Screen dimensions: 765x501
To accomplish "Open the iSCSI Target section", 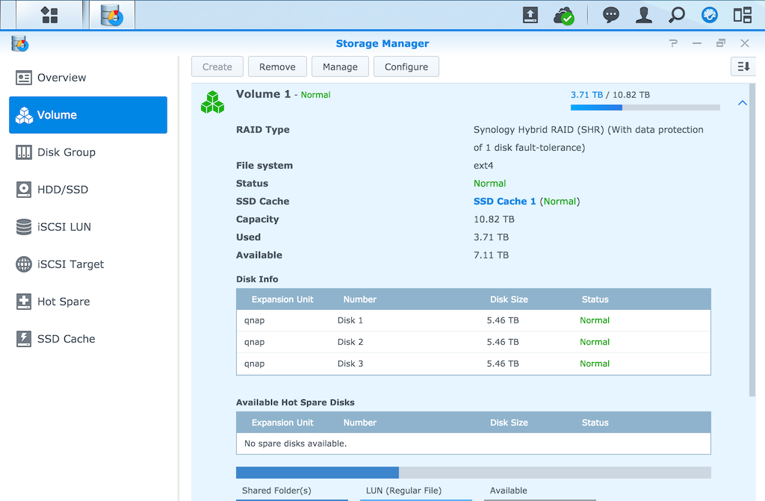I will (x=88, y=264).
